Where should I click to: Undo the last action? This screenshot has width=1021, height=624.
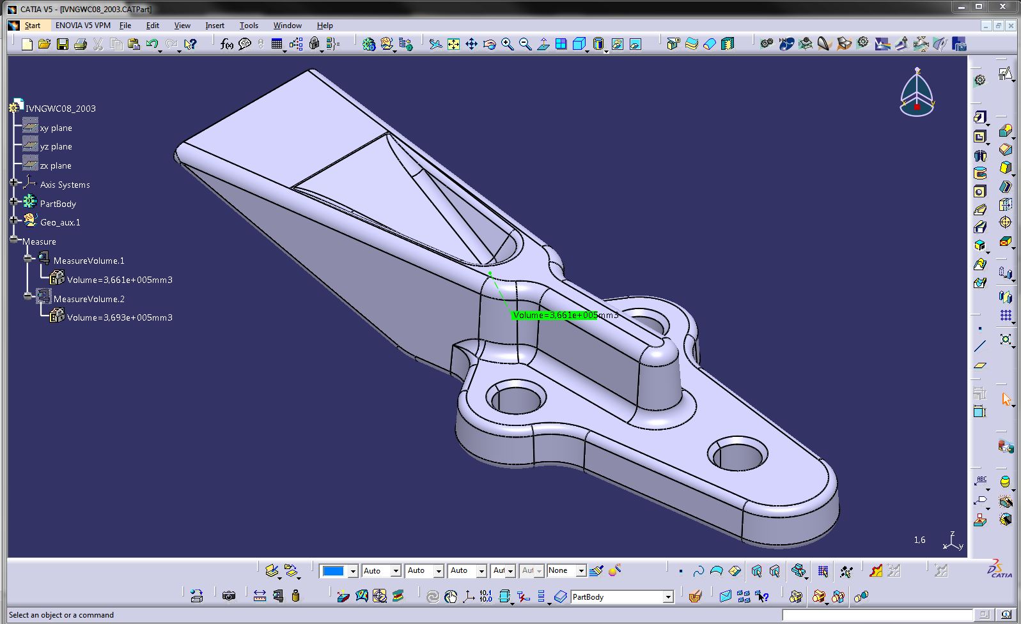click(x=152, y=44)
